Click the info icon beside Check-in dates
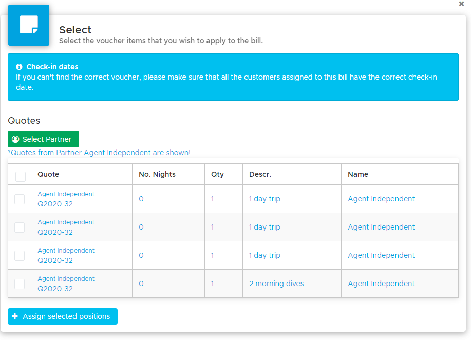The height and width of the screenshot is (340, 471). click(x=19, y=67)
